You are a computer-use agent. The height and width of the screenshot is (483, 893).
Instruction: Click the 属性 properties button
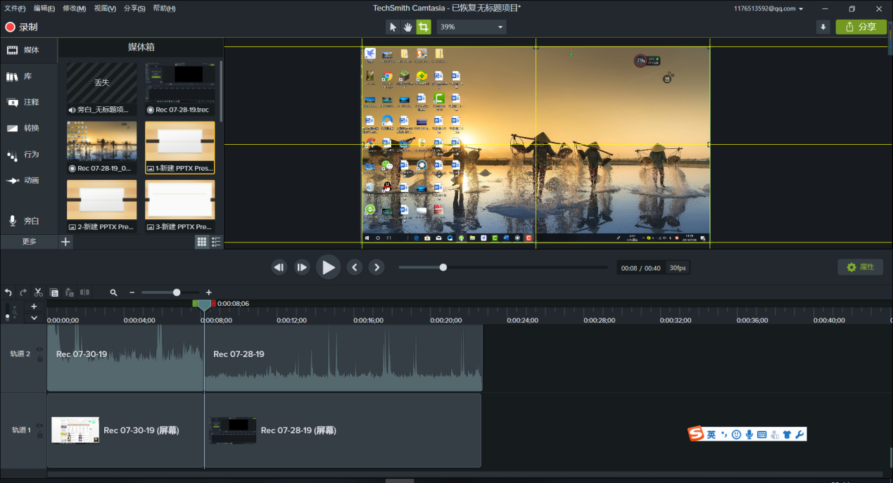point(860,267)
